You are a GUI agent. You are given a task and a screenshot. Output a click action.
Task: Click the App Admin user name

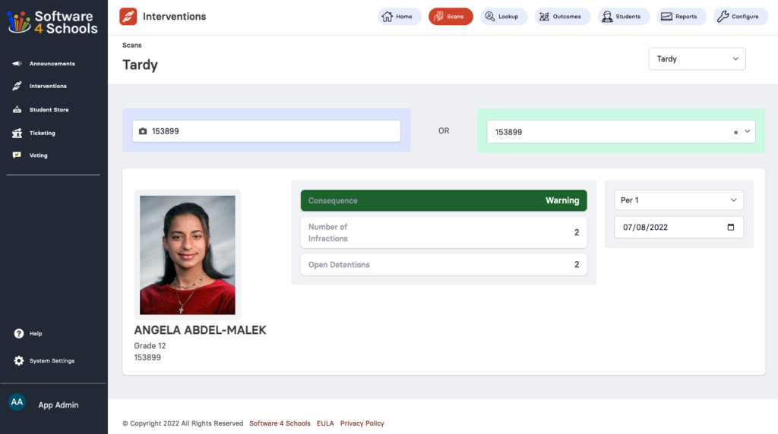tap(59, 404)
